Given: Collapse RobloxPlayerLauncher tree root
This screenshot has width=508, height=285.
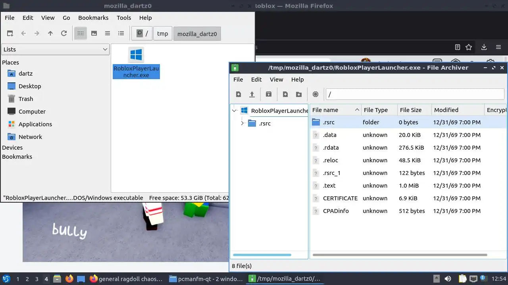Looking at the screenshot, I should [235, 111].
